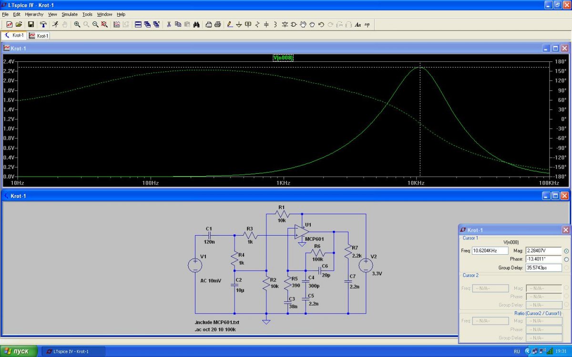Click the RU language indicator in tray

[x=517, y=351]
